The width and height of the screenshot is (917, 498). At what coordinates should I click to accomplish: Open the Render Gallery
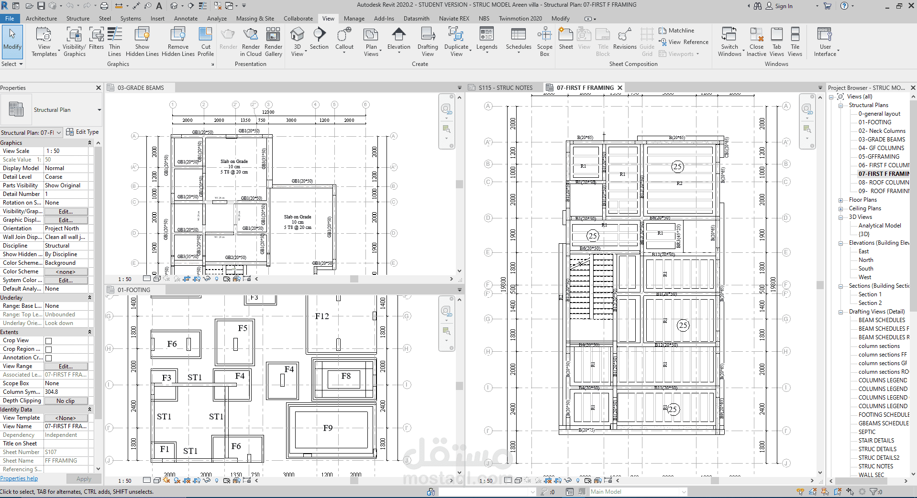[273, 42]
